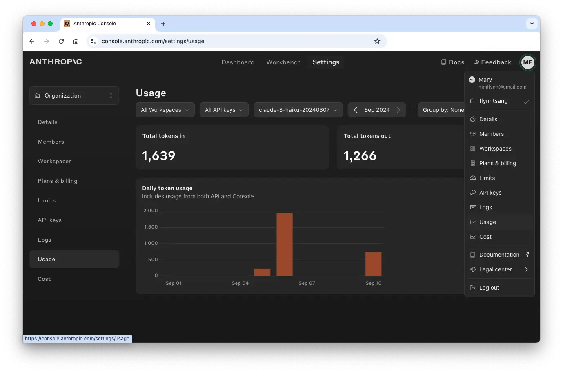Click the Docs link in header

point(453,62)
